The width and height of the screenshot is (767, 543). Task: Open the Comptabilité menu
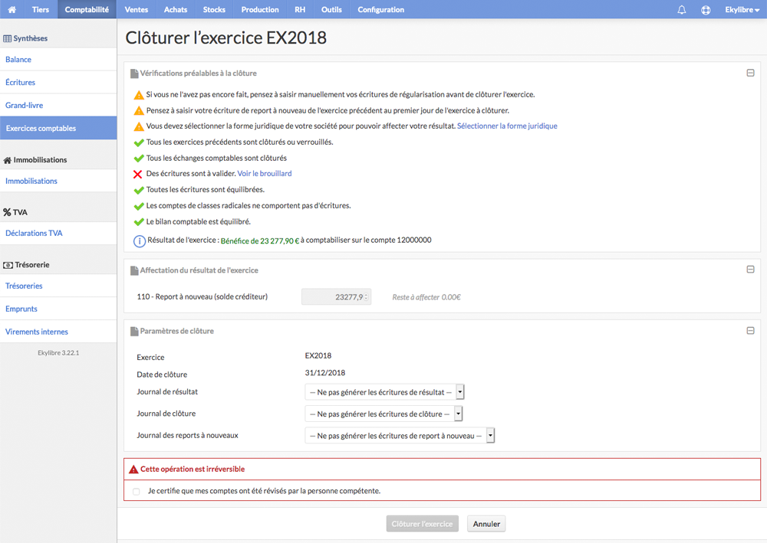coord(87,9)
